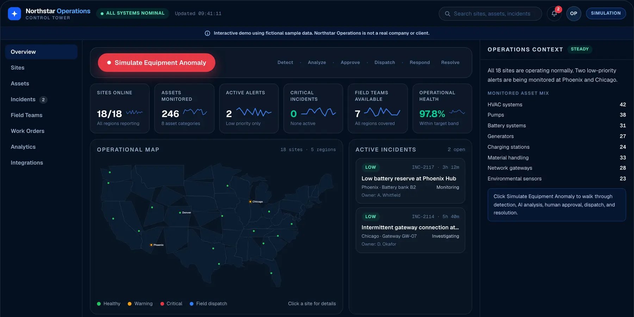The image size is (634, 317).
Task: Select the Denver site marker on map
Action: (180, 213)
